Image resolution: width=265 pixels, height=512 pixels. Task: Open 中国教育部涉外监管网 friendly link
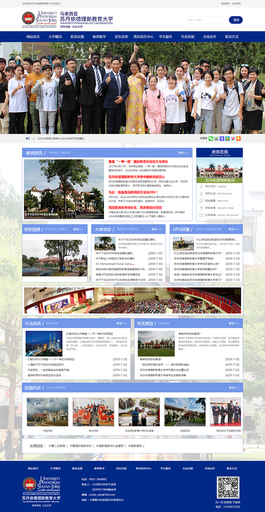(x=110, y=446)
